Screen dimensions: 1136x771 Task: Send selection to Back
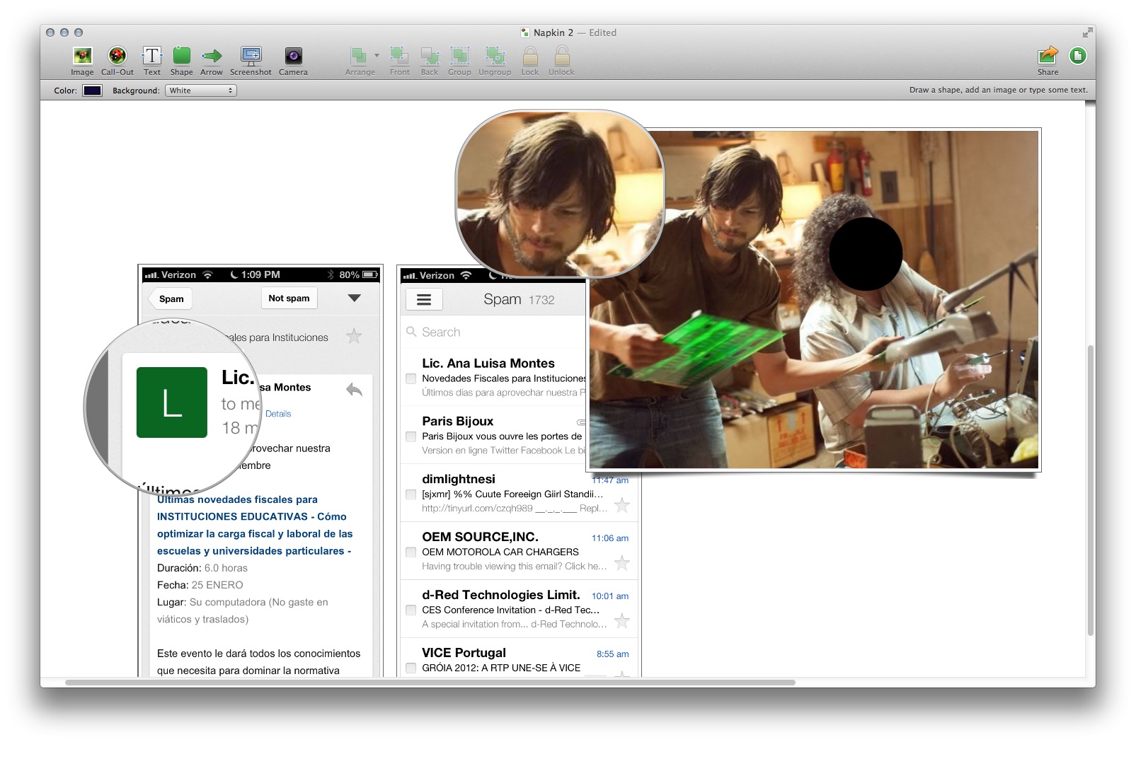430,61
